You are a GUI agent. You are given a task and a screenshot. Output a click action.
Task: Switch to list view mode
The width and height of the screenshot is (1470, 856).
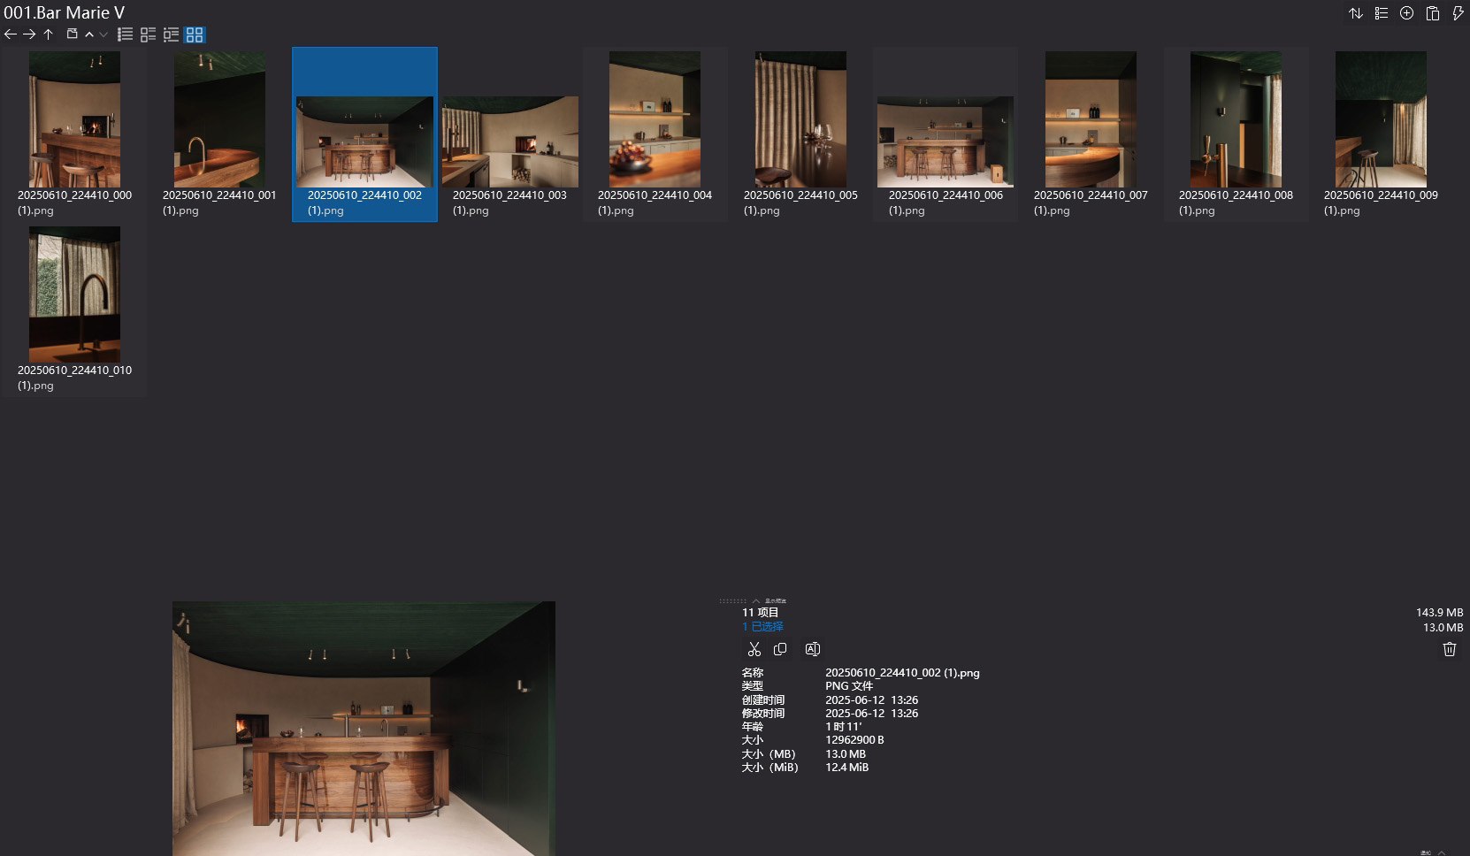[125, 35]
